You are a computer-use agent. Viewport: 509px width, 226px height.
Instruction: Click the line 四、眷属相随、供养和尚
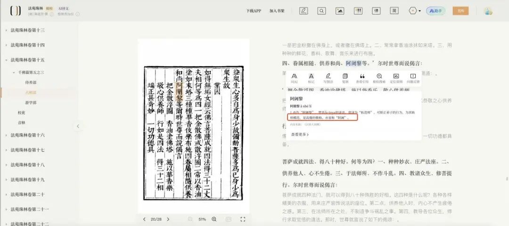(352, 63)
